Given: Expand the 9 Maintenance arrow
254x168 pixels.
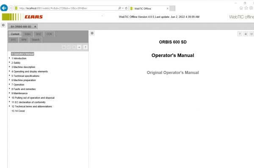Looking at the screenshot, I should coord(9,93).
